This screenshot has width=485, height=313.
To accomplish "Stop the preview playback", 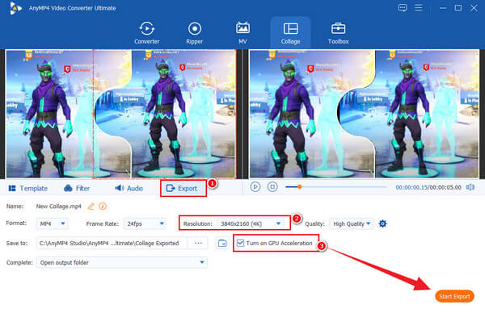I will (272, 186).
